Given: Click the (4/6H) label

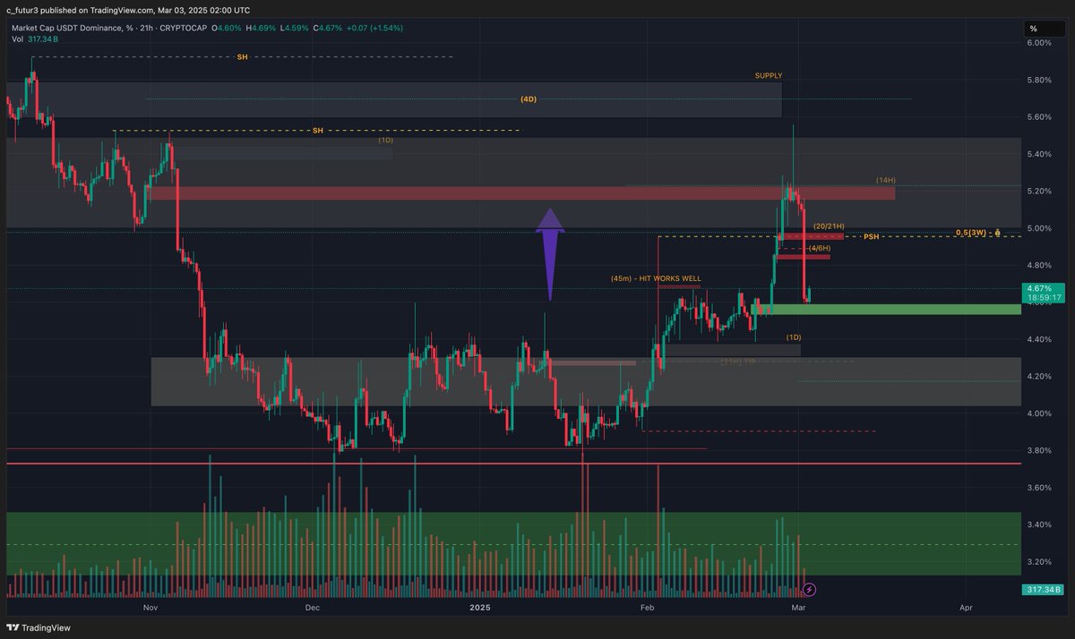Looking at the screenshot, I should click(x=819, y=248).
